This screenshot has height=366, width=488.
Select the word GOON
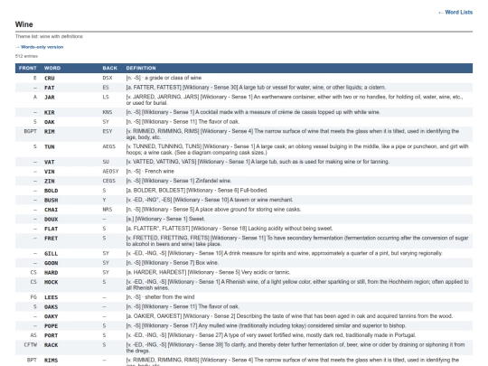coord(51,263)
